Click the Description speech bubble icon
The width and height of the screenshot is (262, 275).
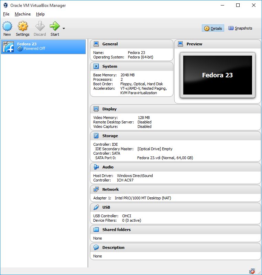pyautogui.click(x=96, y=247)
